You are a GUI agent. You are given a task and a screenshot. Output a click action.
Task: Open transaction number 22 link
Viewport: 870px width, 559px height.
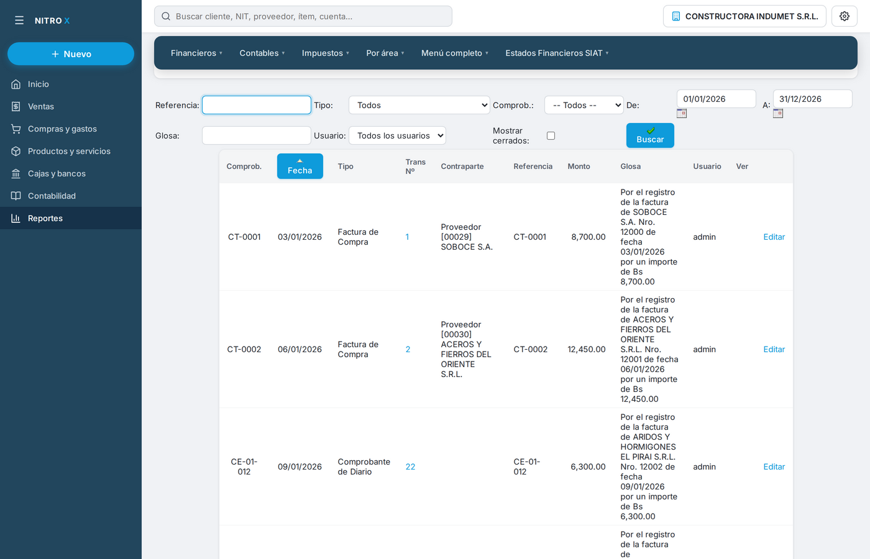(410, 466)
